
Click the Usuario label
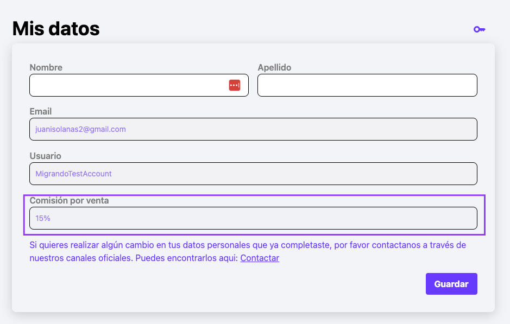click(x=45, y=156)
